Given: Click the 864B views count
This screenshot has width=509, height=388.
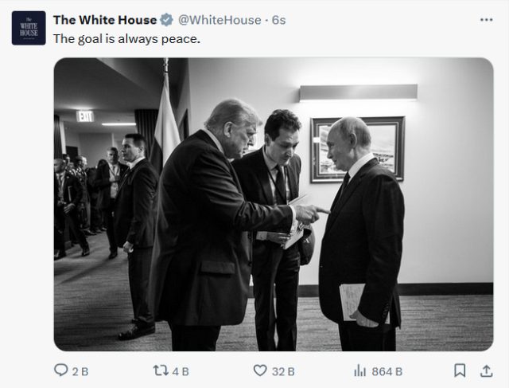Looking at the screenshot, I should click(387, 371).
